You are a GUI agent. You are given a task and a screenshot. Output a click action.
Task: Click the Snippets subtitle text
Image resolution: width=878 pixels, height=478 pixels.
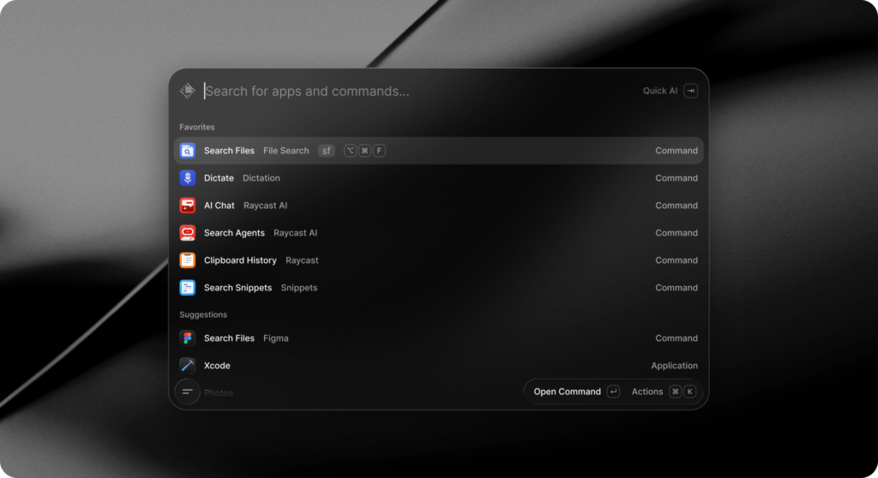click(299, 288)
